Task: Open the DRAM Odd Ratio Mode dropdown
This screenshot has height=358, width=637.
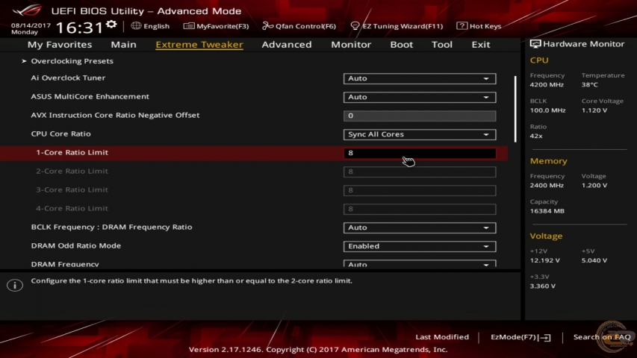Action: coord(419,246)
